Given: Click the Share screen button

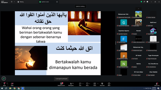Looking at the screenshot, I should tap(95, 84).
